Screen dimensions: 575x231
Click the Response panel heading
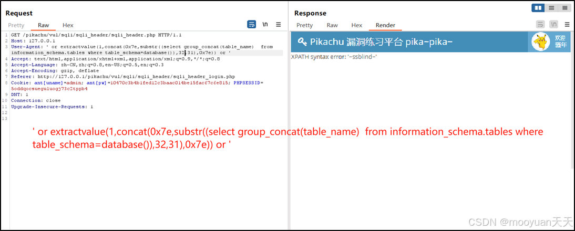coord(310,13)
